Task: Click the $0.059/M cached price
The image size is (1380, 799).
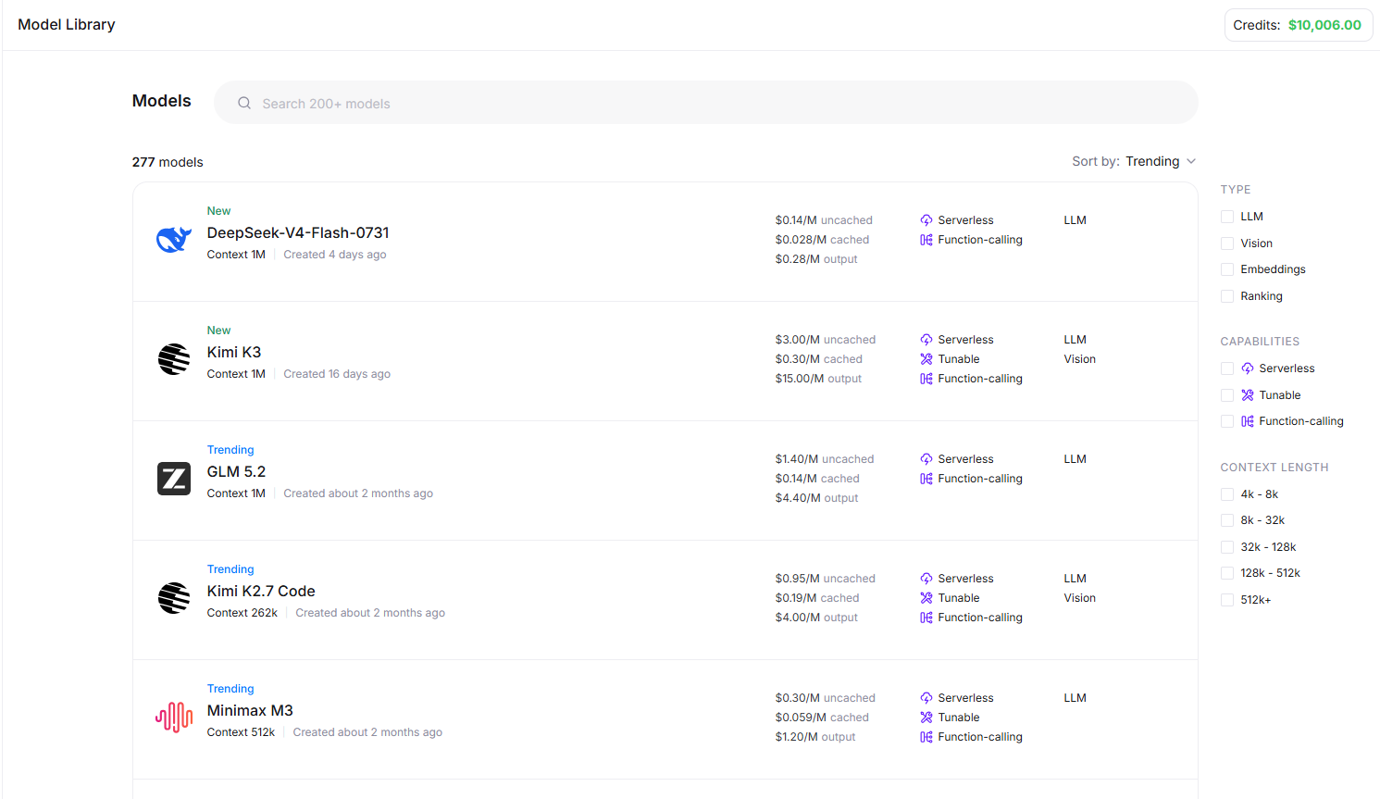Action: (822, 718)
